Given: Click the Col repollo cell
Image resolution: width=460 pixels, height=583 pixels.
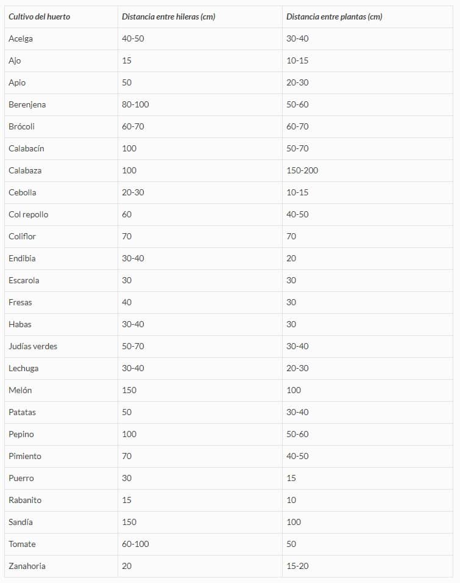Looking at the screenshot, I should 29,214.
